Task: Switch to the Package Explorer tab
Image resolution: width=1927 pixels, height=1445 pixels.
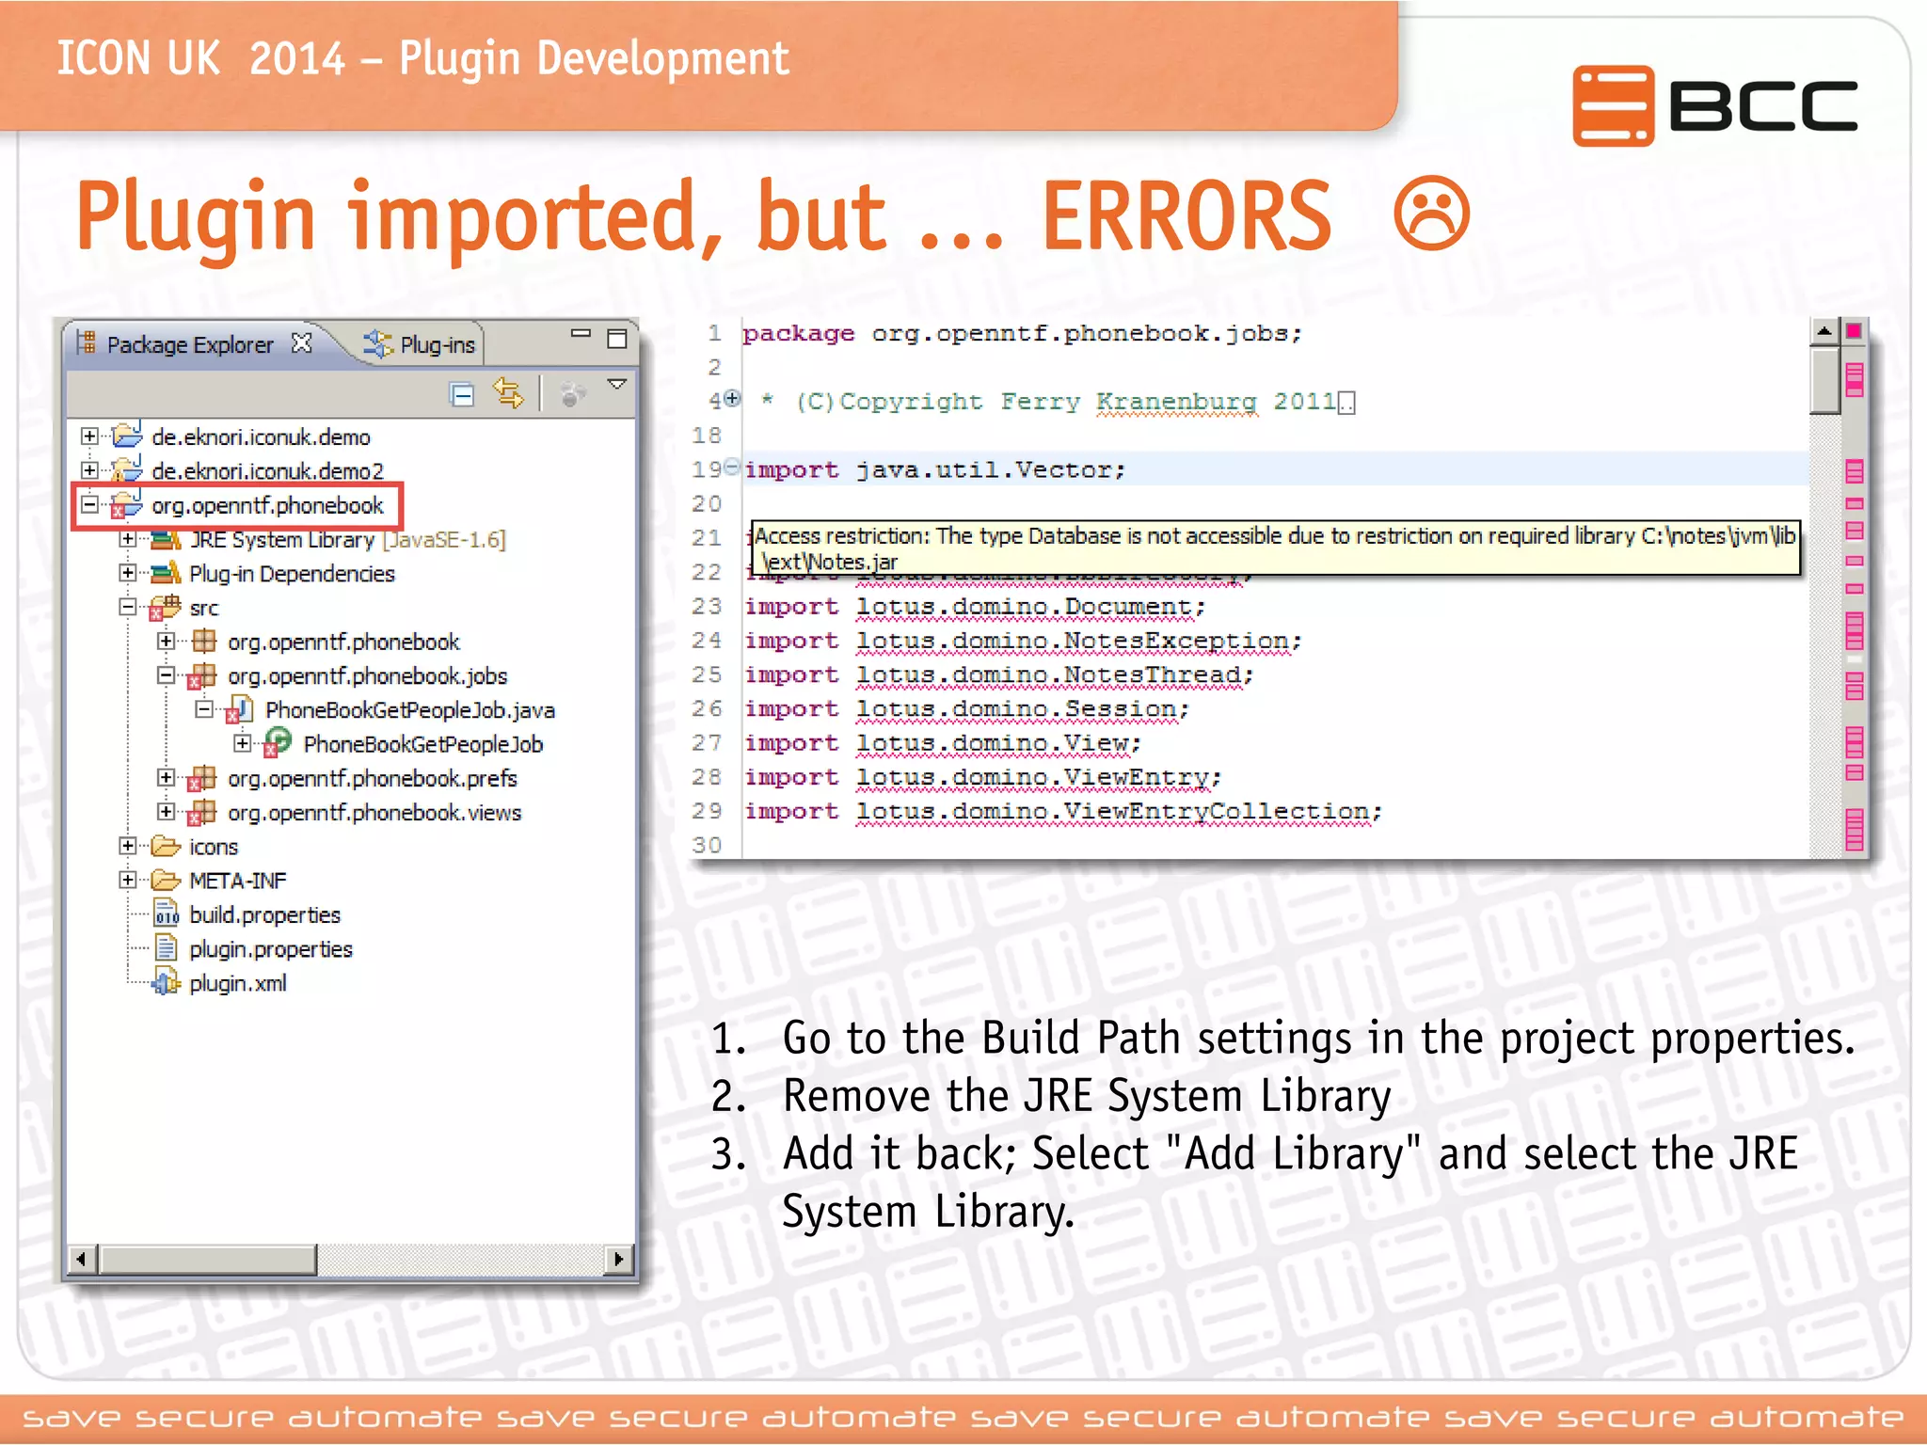Action: (190, 344)
